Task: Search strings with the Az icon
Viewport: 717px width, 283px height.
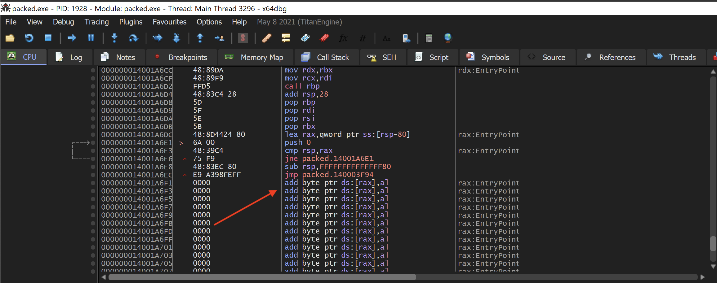Action: 387,38
